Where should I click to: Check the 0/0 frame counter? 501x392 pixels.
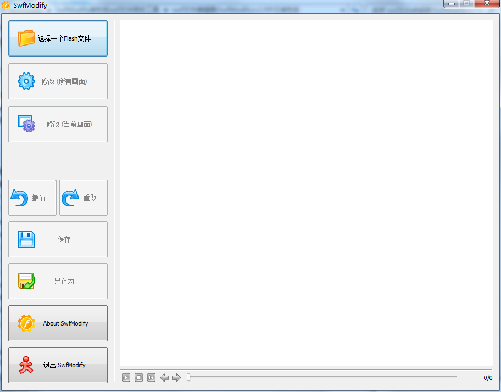click(487, 377)
